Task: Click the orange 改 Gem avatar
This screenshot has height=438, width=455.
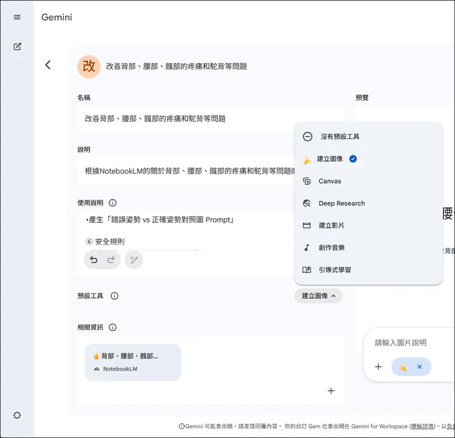Action: pos(89,66)
